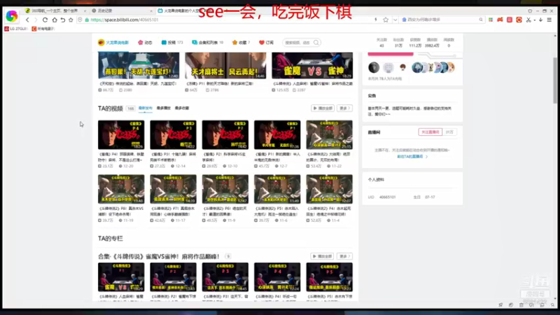560x315 pixels.
Task: Select the 最新发布 sort option
Action: click(x=146, y=108)
